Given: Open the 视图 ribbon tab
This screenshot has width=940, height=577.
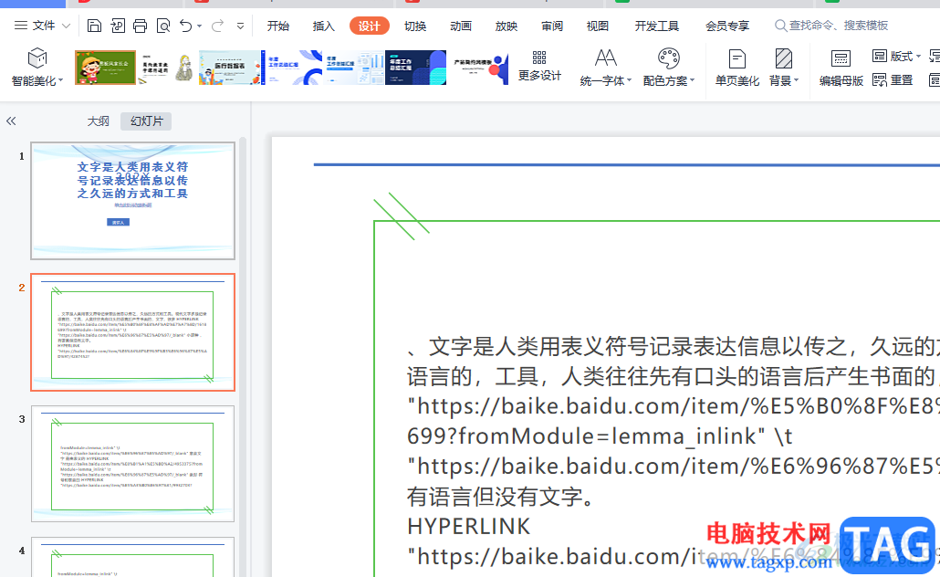Looking at the screenshot, I should (x=597, y=26).
